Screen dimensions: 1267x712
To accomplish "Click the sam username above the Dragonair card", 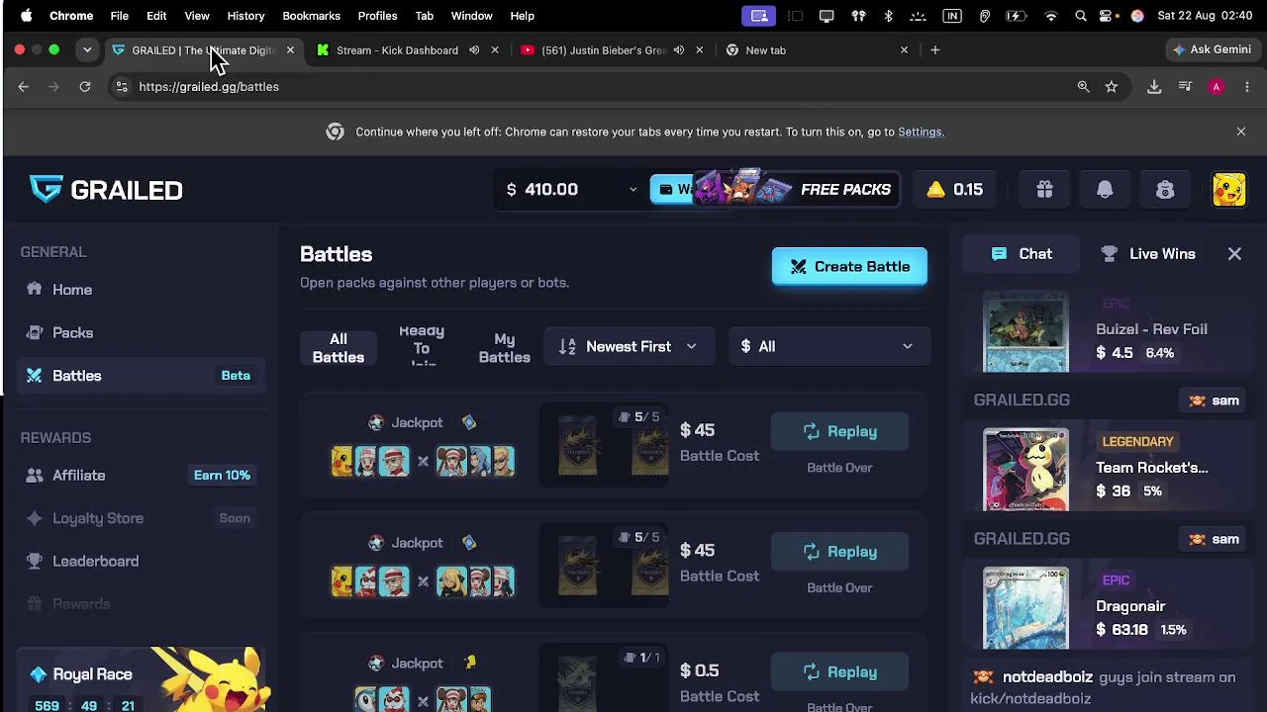I will pos(1225,539).
